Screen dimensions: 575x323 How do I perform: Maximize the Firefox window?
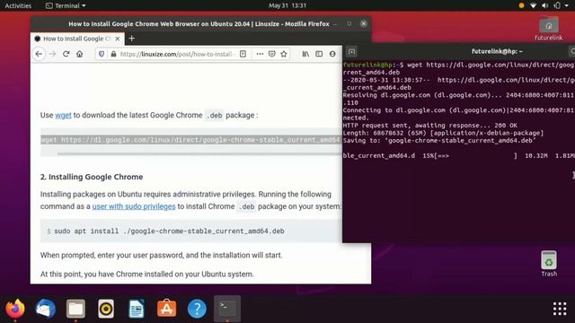coord(349,24)
